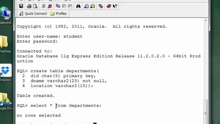220x124 pixels.
Task: Click the Copy icon in toolbar
Action: [x=58, y=6]
